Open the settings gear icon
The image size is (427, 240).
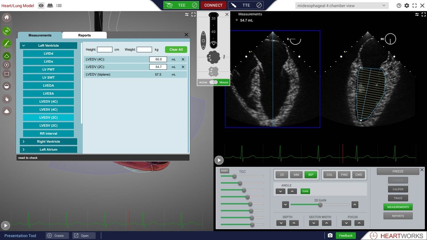[x=407, y=6]
